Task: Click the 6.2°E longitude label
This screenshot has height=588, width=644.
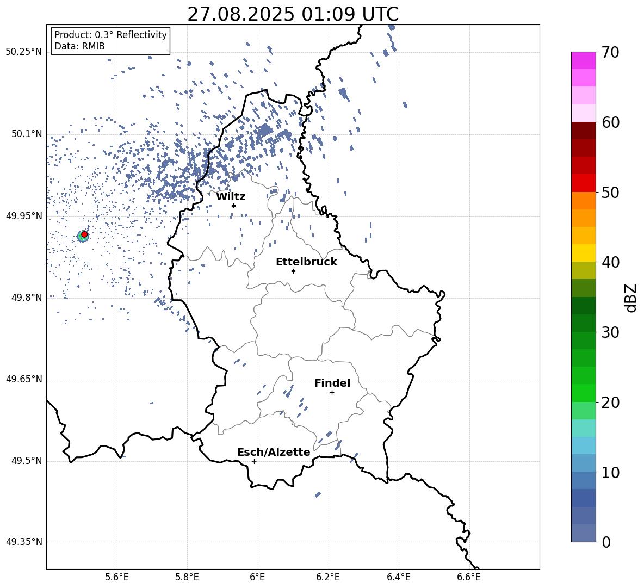Action: [328, 577]
